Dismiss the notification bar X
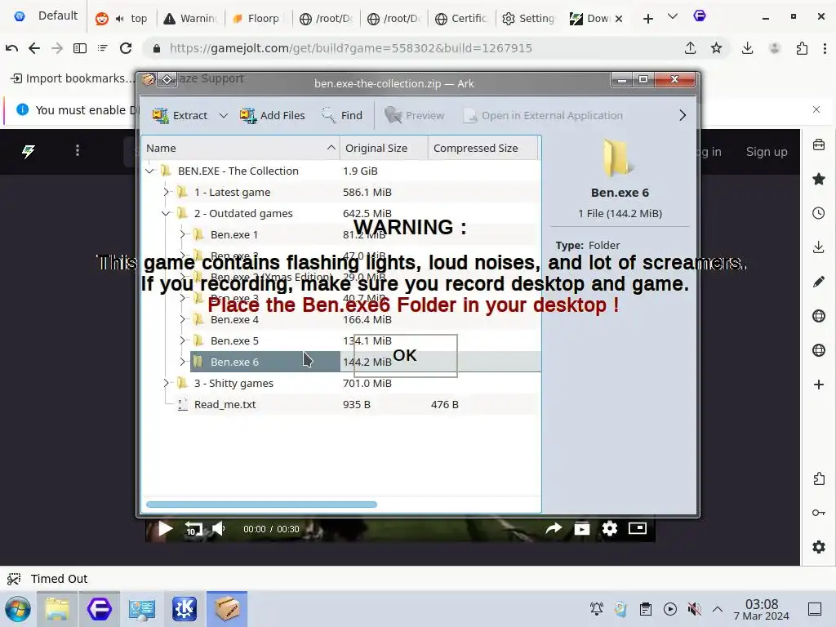 point(816,109)
